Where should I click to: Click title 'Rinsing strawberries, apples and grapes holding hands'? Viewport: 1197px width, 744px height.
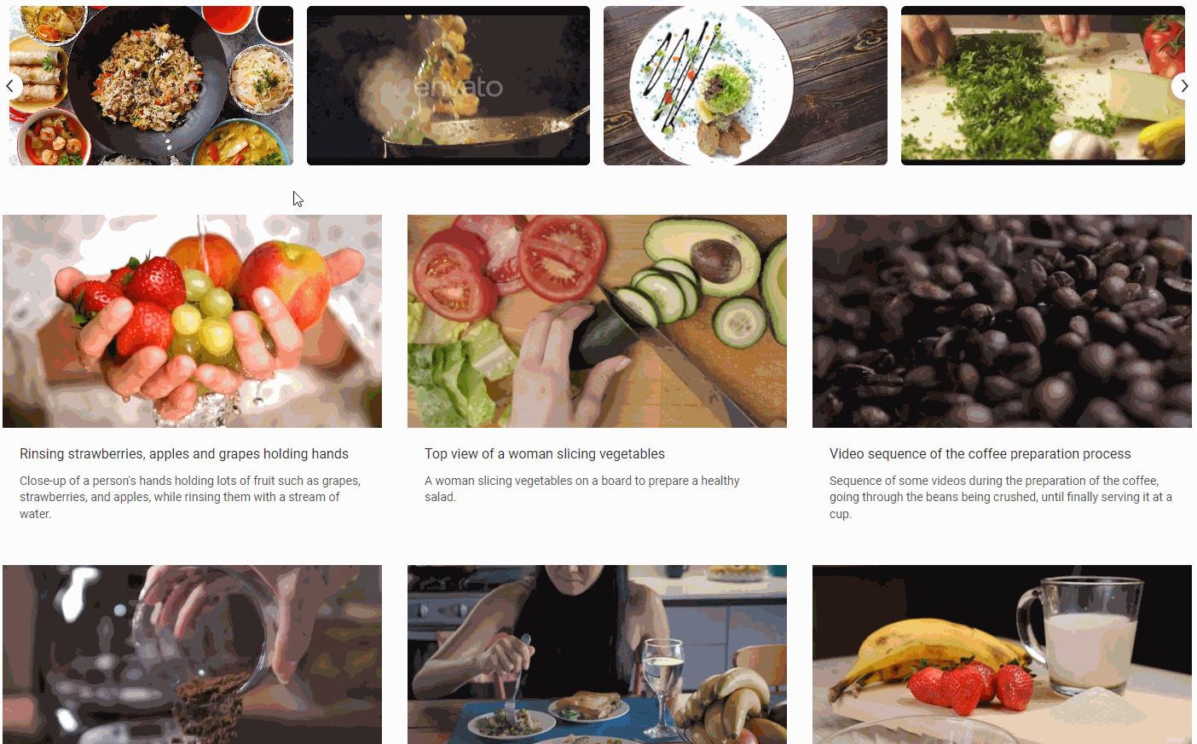point(184,454)
